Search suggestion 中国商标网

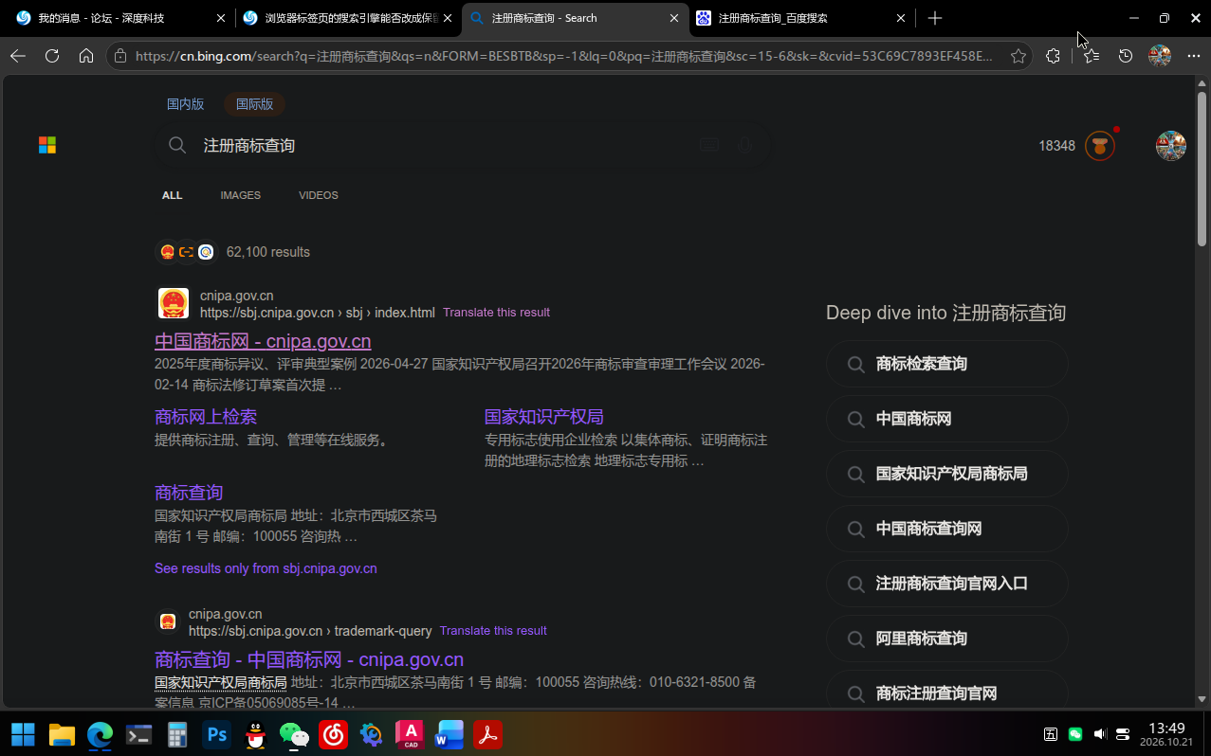coord(947,419)
